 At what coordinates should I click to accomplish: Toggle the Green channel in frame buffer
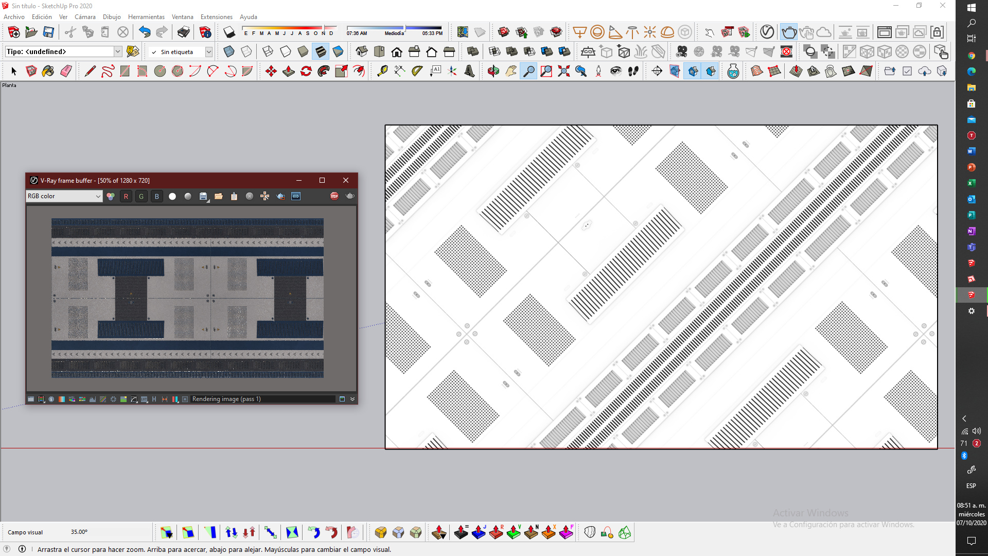[x=142, y=196]
